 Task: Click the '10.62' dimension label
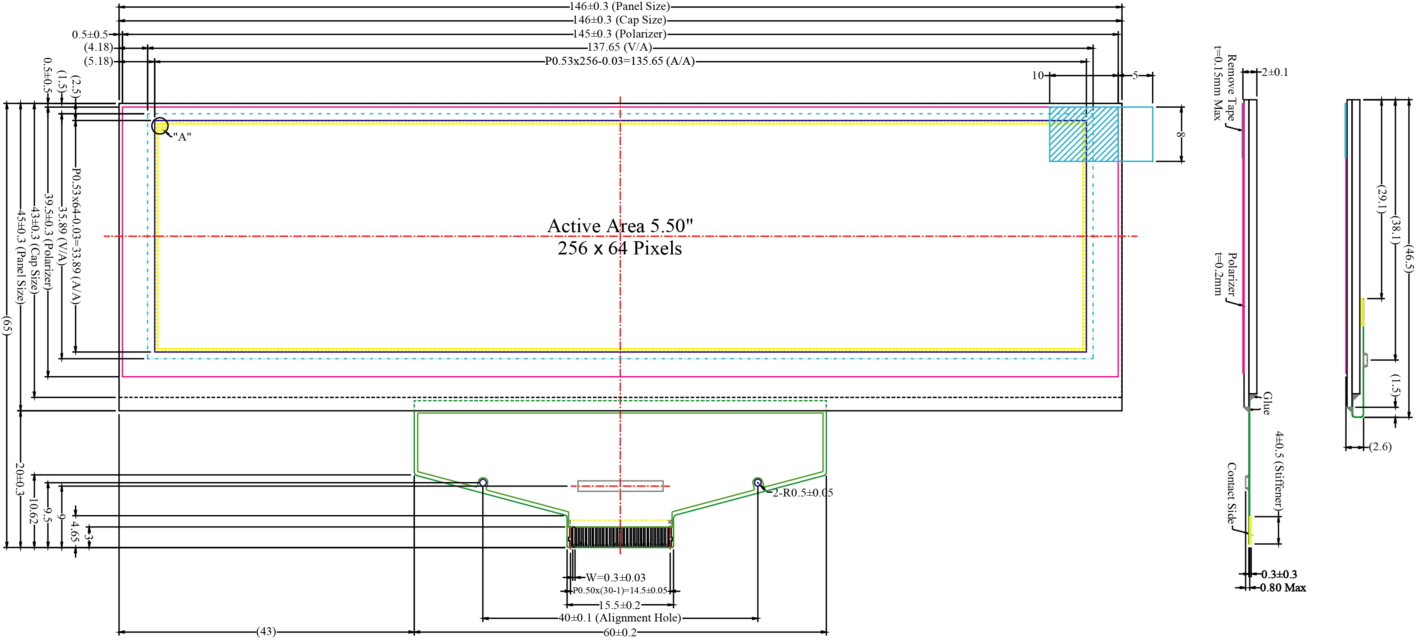[34, 511]
